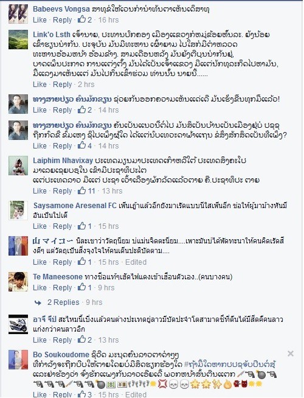Like Link'o Lsth's comment

40,84
